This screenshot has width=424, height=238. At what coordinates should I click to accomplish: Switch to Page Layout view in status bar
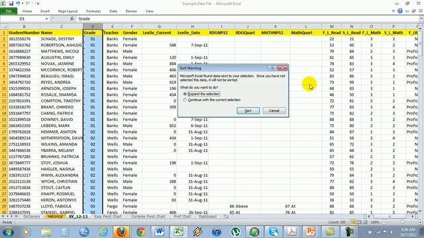pyautogui.click(x=359, y=222)
